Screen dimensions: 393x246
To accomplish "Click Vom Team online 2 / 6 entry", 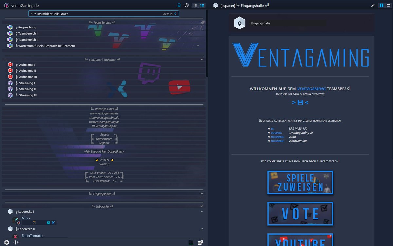I will point(104,177).
